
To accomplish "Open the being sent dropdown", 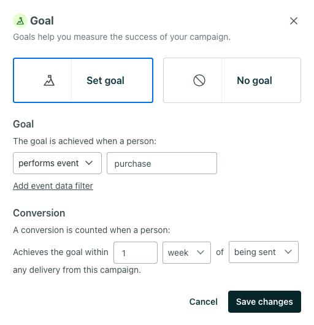I will click(264, 252).
